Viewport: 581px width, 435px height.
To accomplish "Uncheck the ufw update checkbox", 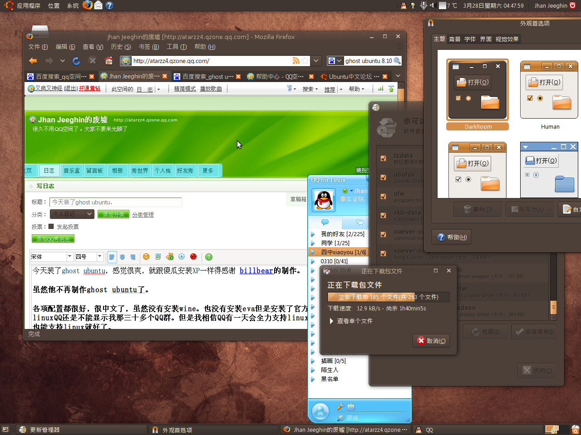I will point(384,196).
